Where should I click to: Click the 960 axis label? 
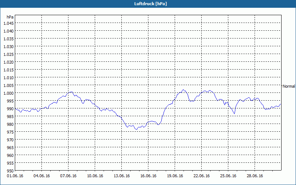click(10, 155)
